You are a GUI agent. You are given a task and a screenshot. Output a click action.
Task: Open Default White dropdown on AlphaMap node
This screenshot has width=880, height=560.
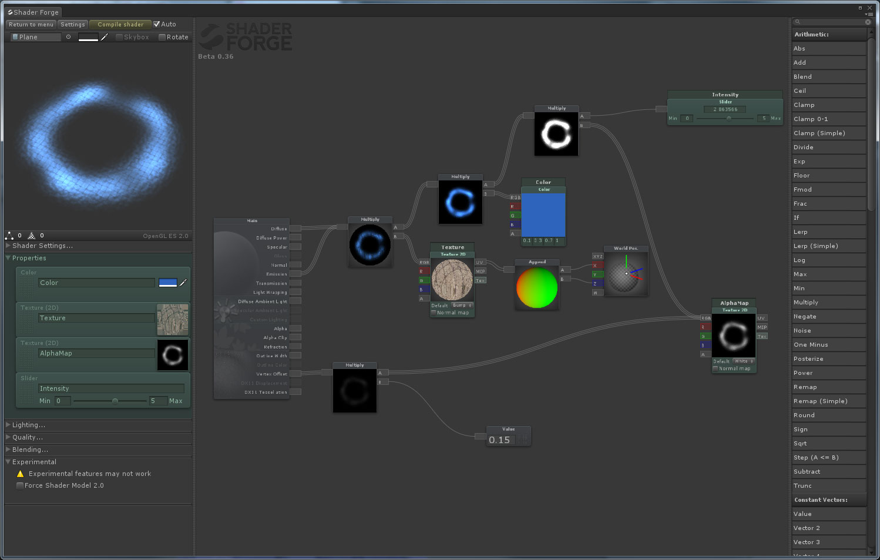[744, 361]
